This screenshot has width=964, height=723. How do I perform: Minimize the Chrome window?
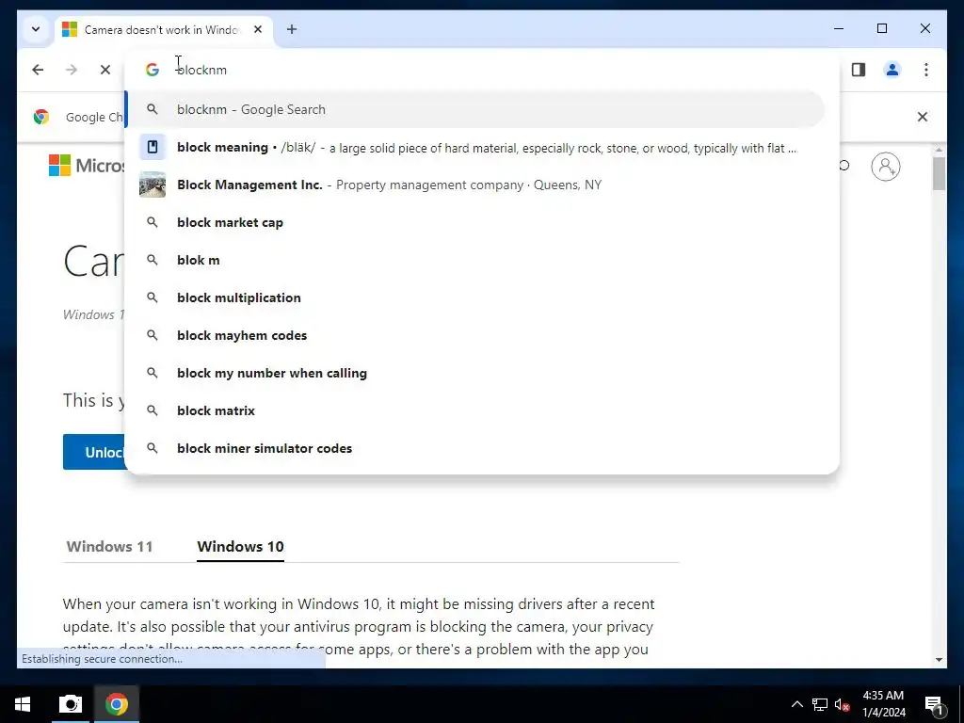pos(839,28)
